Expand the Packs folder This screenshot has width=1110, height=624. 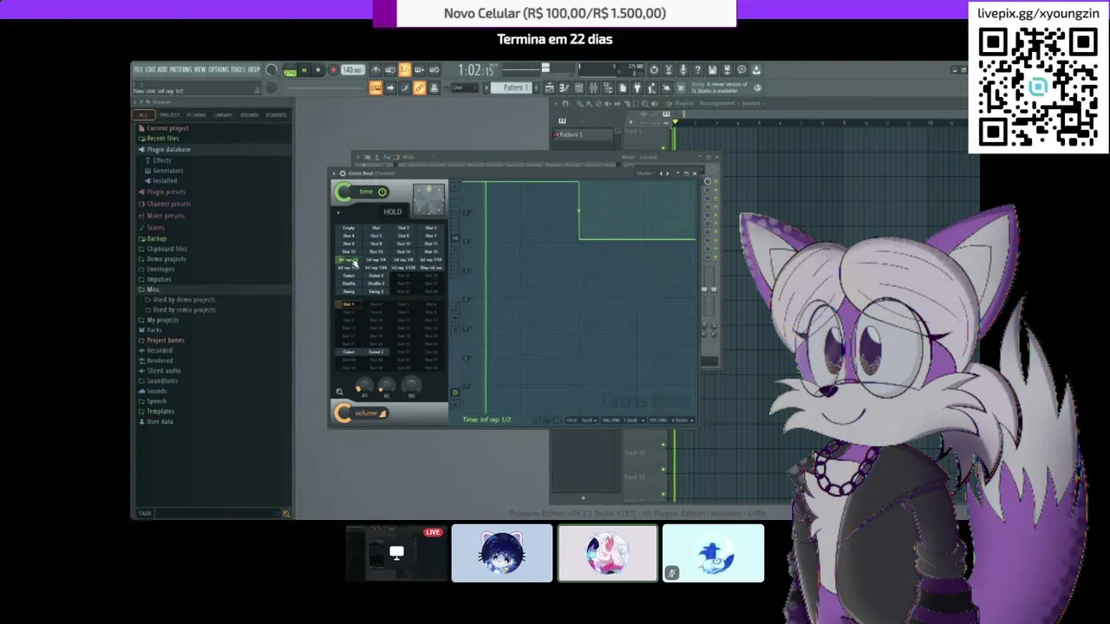154,330
